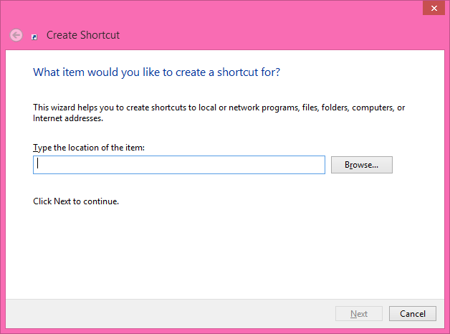Click the pink header strip right of the title
Screen dimensions: 450x334
point(287,34)
